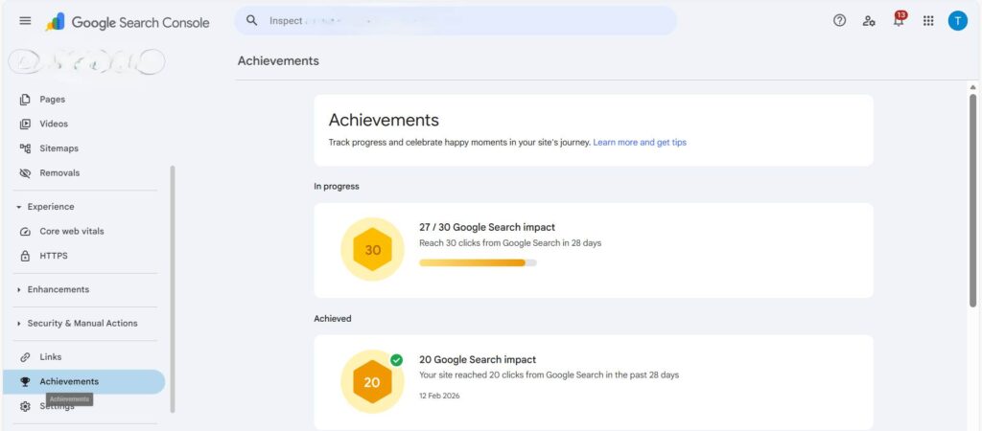Click the Achievements page header title
Viewport: 982px width, 431px height.
tap(278, 60)
